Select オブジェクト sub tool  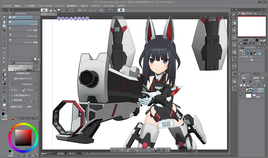coord(23,23)
